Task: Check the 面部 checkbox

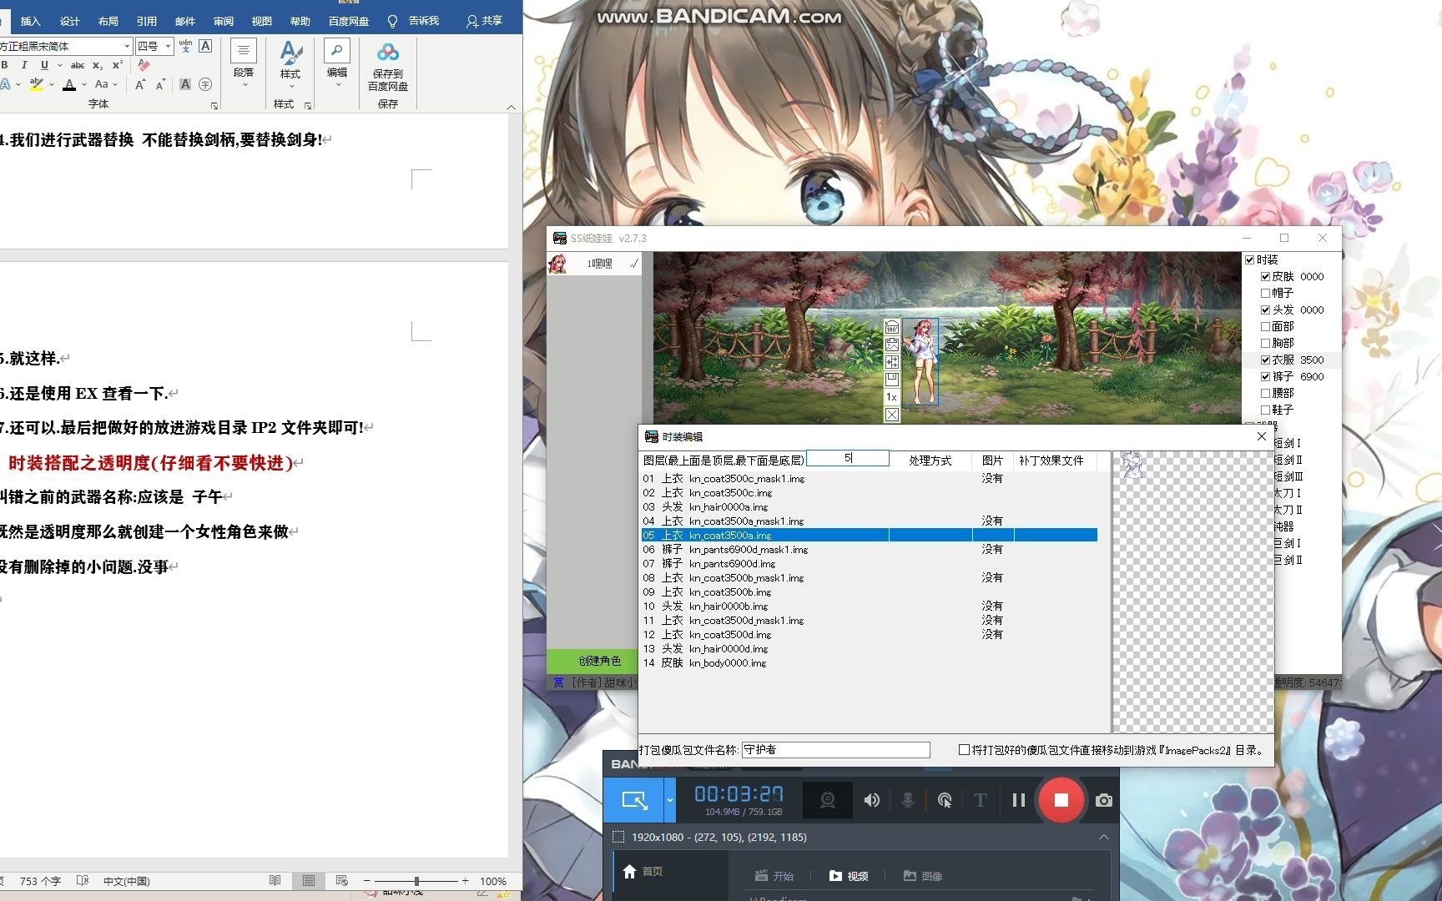Action: (x=1265, y=326)
